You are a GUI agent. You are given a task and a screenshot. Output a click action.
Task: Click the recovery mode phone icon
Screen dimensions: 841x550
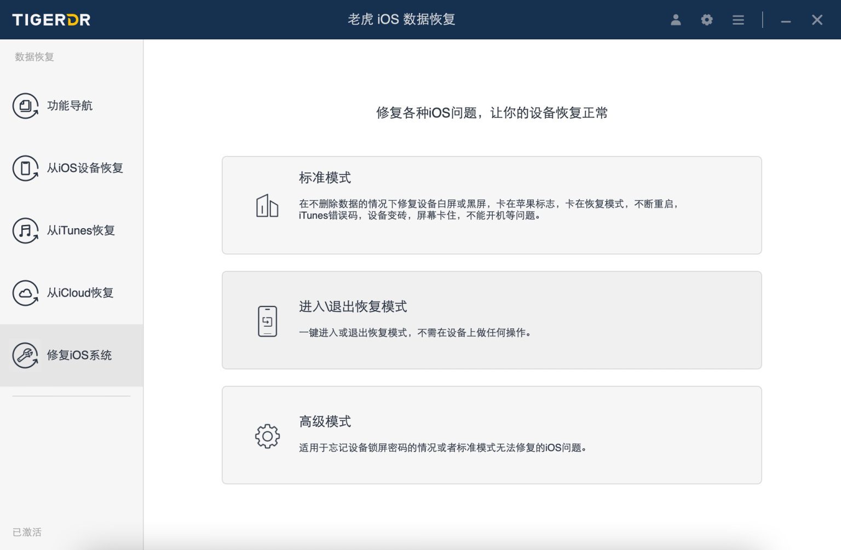(x=267, y=321)
